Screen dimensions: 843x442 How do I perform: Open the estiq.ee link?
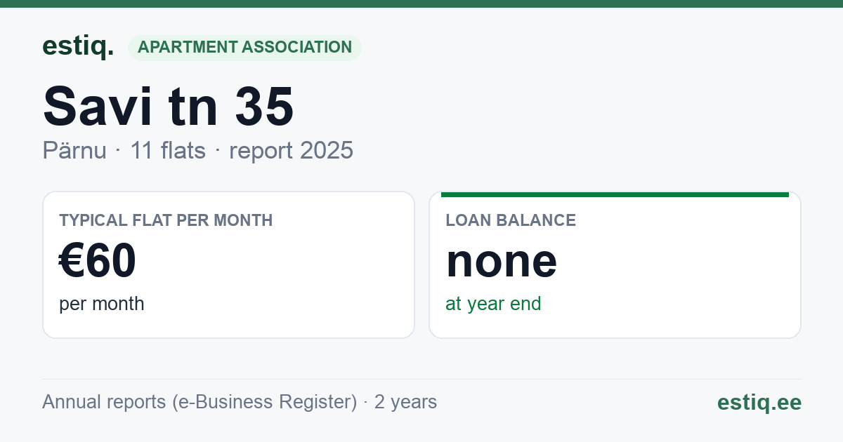(759, 402)
